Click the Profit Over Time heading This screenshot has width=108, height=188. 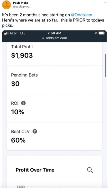(35, 170)
